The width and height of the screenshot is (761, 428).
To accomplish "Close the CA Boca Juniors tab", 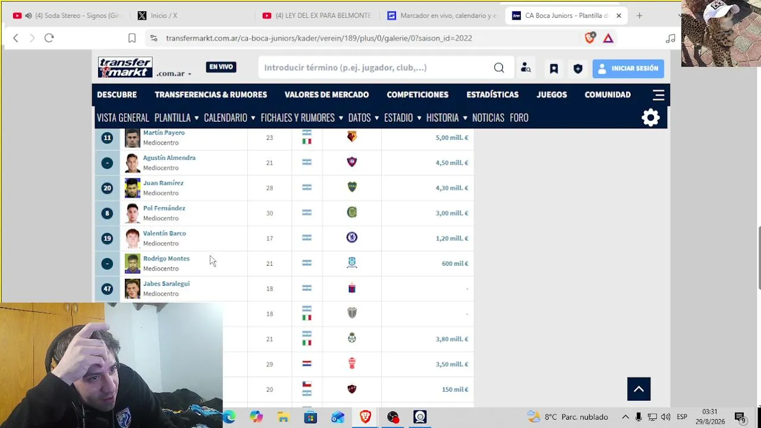I will point(618,15).
